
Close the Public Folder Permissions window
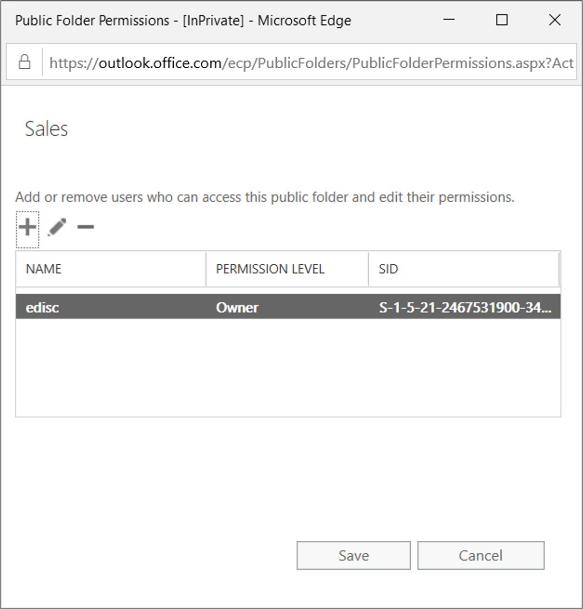pos(555,20)
